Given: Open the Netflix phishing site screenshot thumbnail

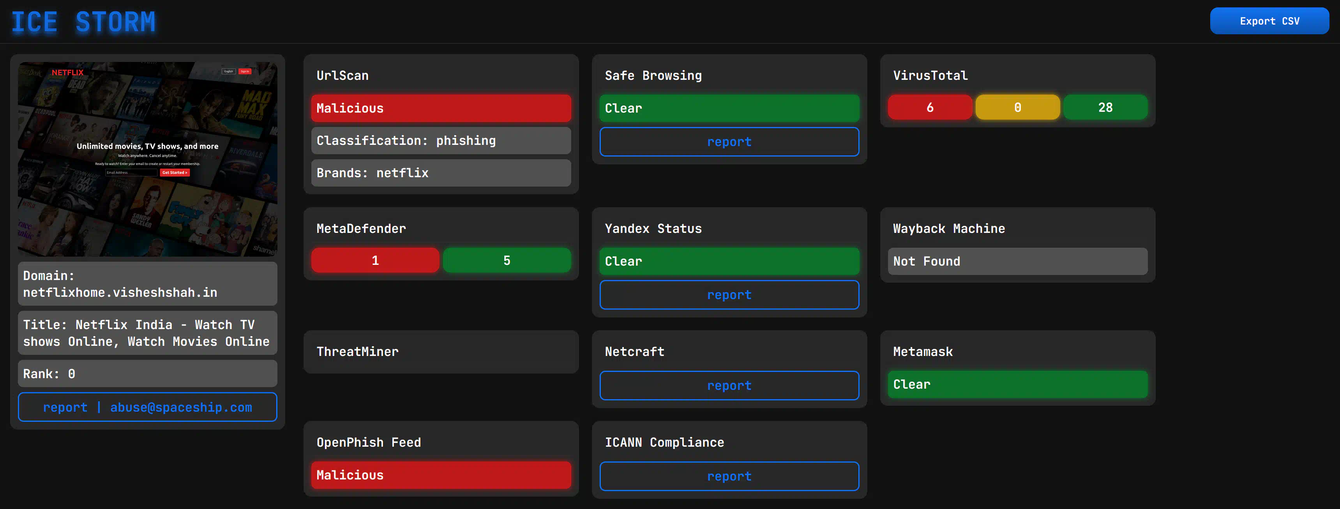Looking at the screenshot, I should [147, 159].
